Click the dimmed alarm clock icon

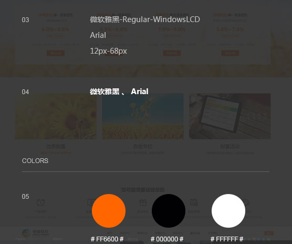tap(40, 202)
